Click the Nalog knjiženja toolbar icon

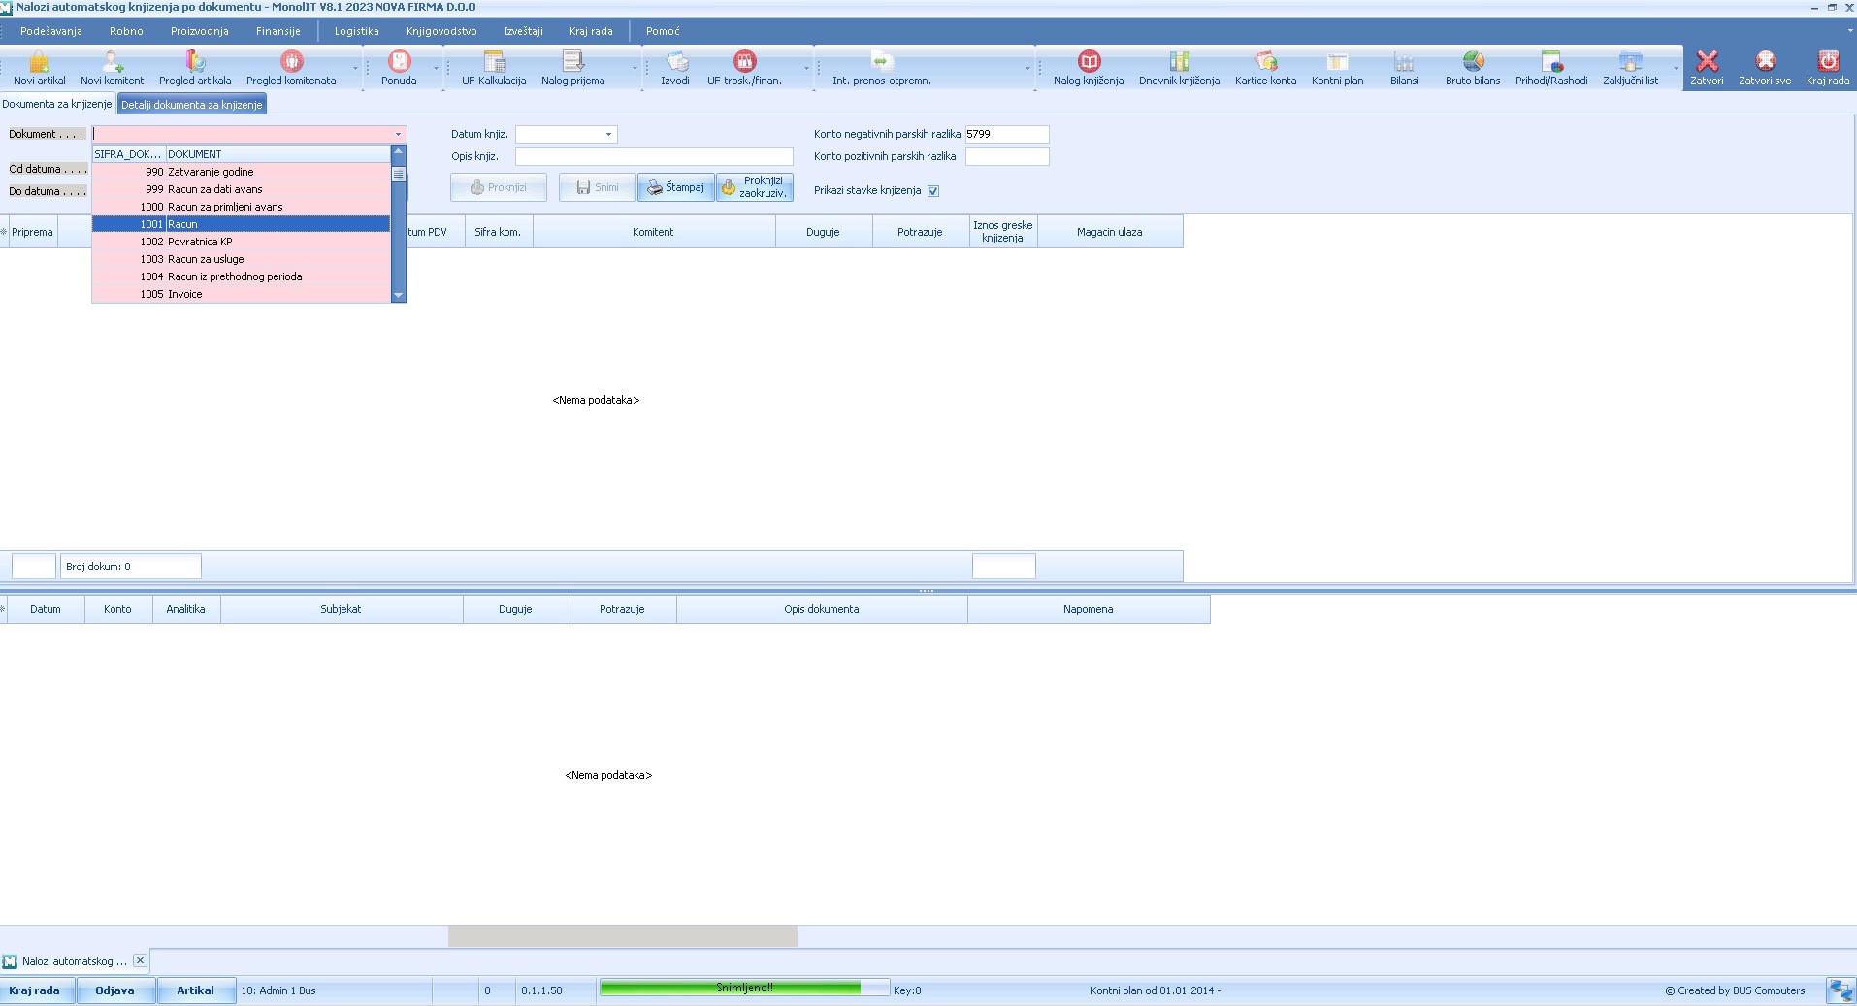[x=1089, y=68]
